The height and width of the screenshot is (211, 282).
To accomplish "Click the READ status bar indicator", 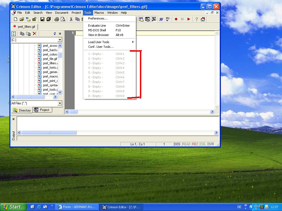I will coord(186,144).
